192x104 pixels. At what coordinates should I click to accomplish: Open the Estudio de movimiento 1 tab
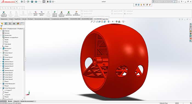(27, 101)
